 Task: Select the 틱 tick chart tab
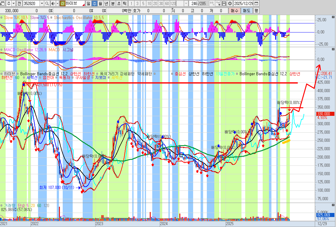[124, 3]
